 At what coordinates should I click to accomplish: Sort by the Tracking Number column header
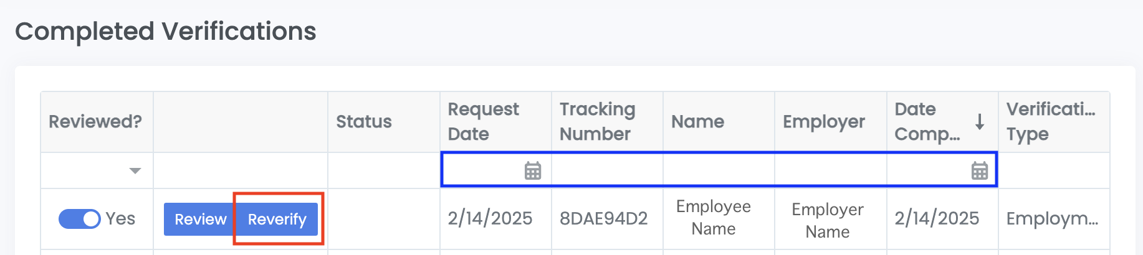[x=597, y=121]
